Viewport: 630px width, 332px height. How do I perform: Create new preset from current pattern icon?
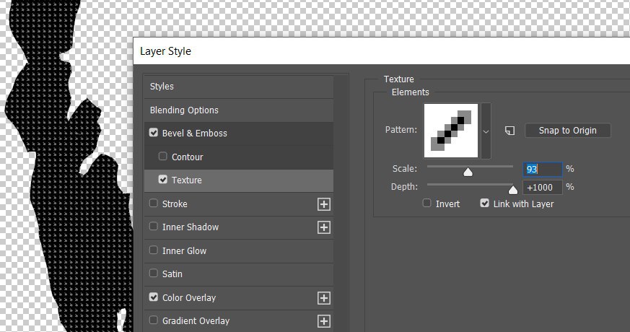[x=509, y=131]
